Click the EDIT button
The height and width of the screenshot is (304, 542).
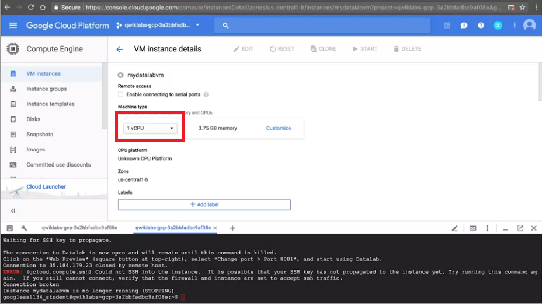pos(244,49)
